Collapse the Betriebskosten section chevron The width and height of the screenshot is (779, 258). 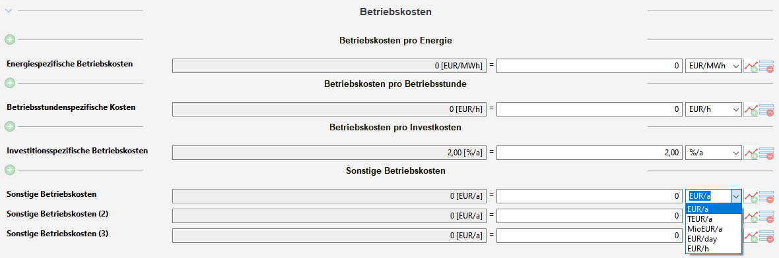click(8, 11)
